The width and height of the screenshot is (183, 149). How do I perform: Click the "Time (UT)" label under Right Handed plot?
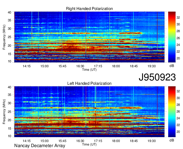pyautogui.click(x=89, y=70)
